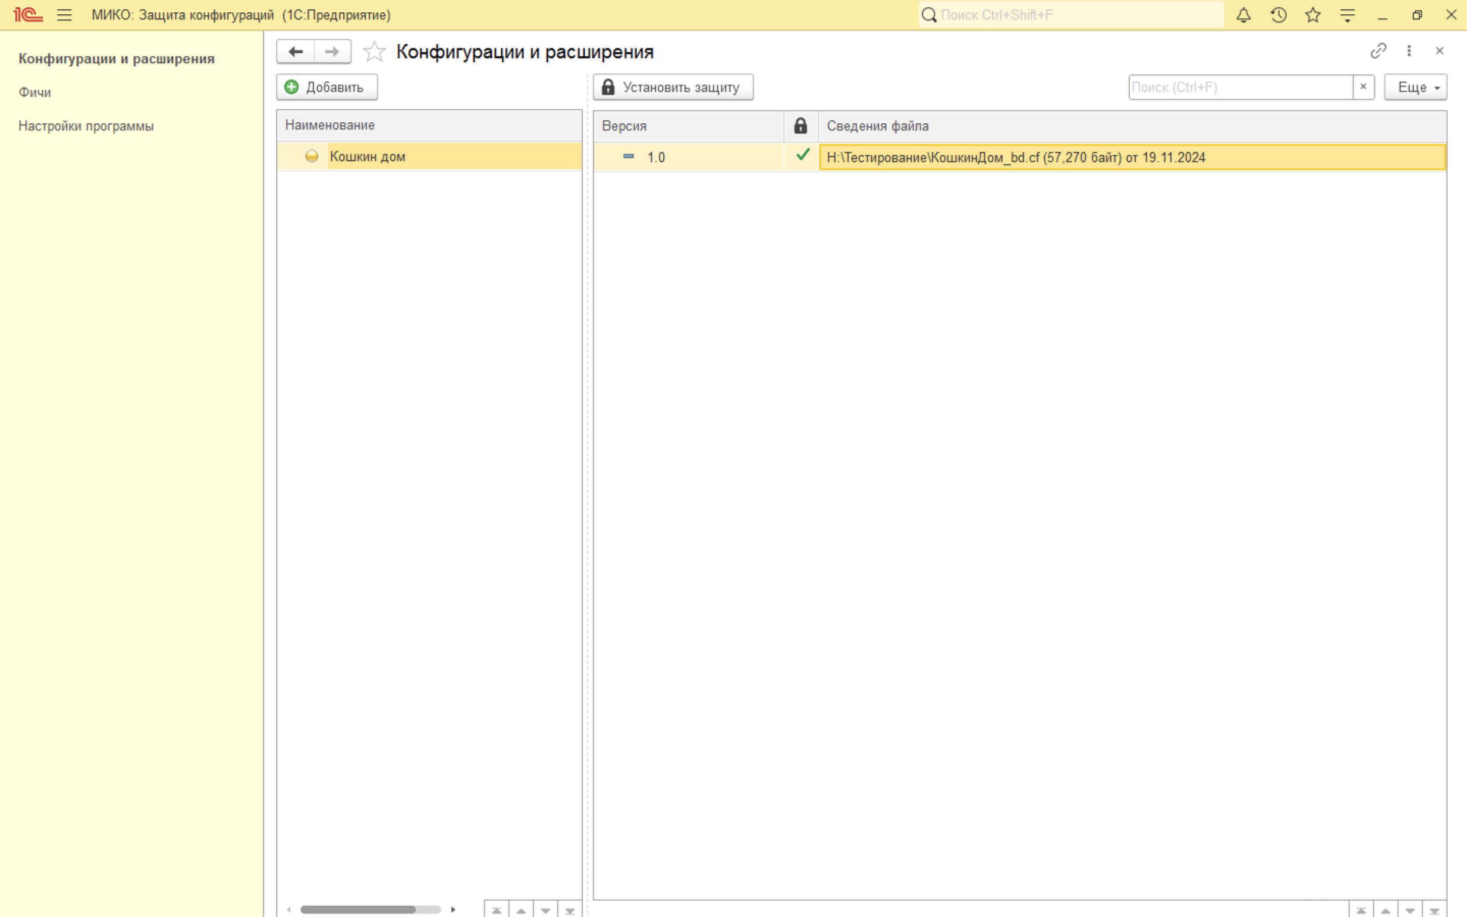Open the service settings menu icon
1467x917 pixels.
(x=1348, y=15)
